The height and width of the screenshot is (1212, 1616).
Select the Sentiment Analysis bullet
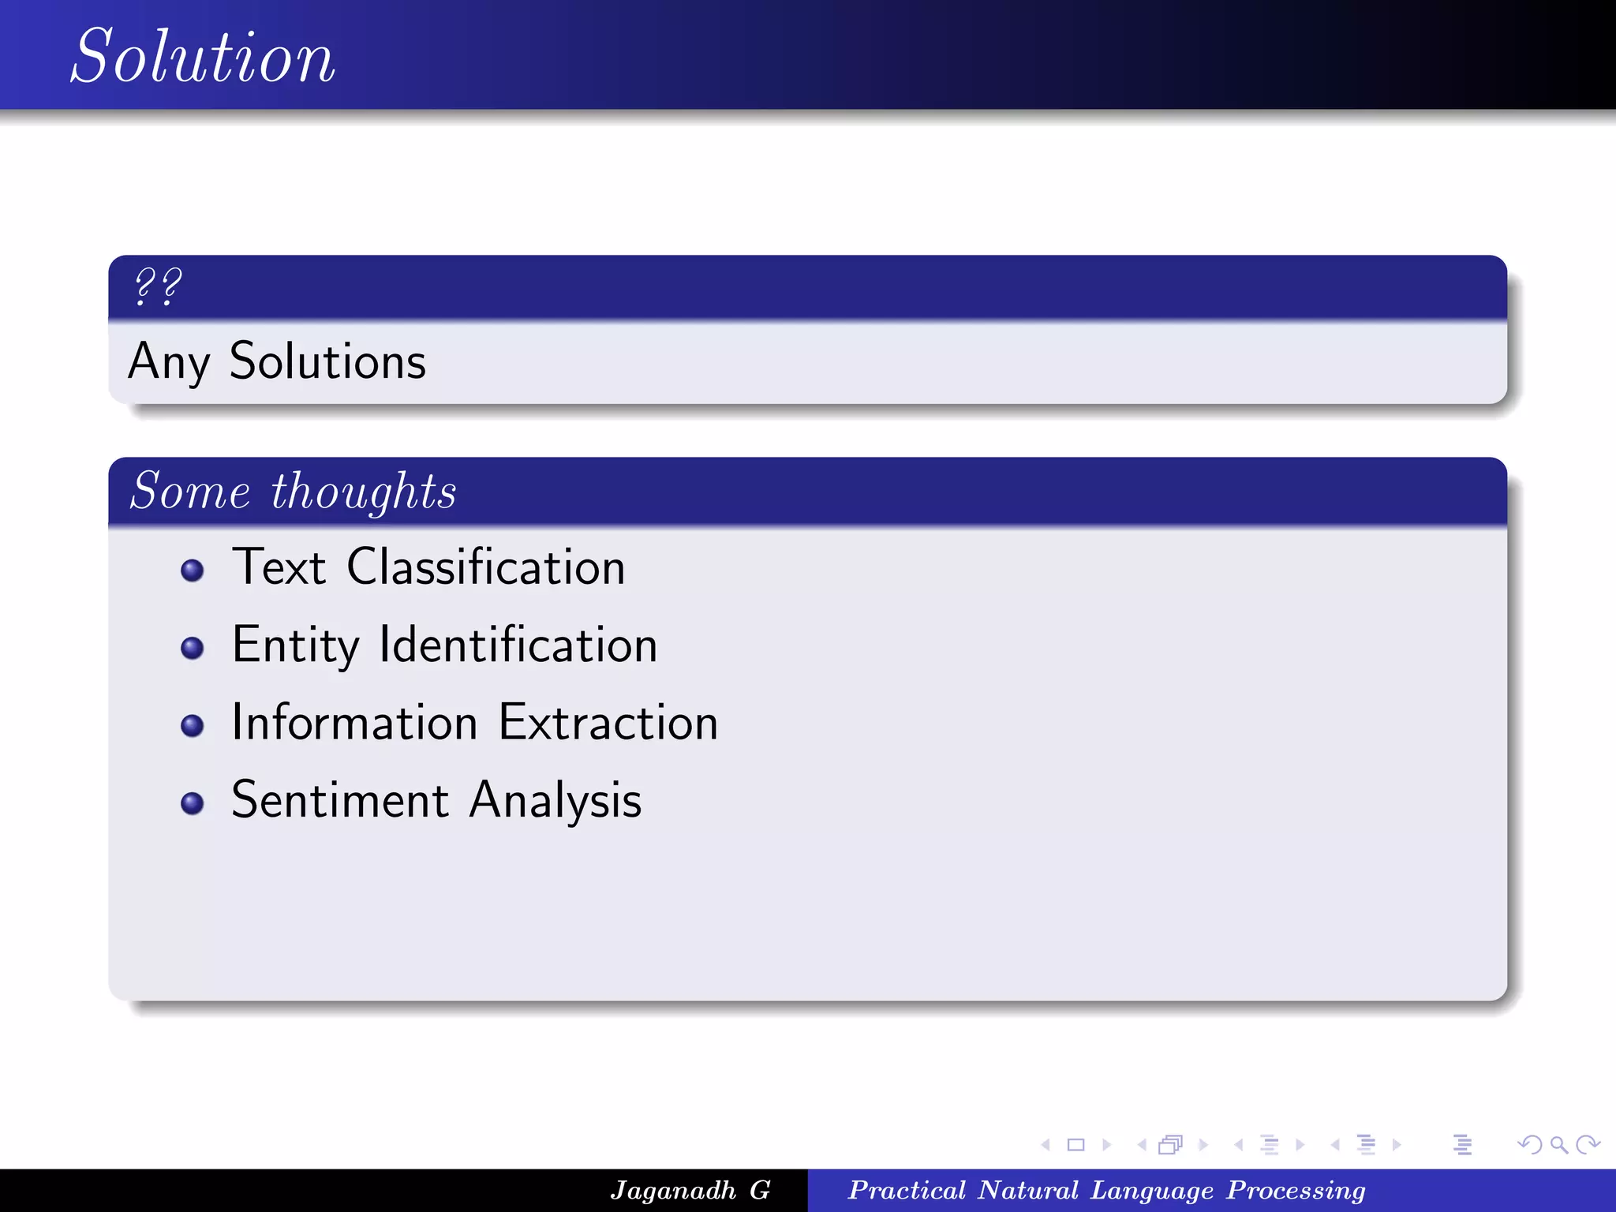click(436, 800)
